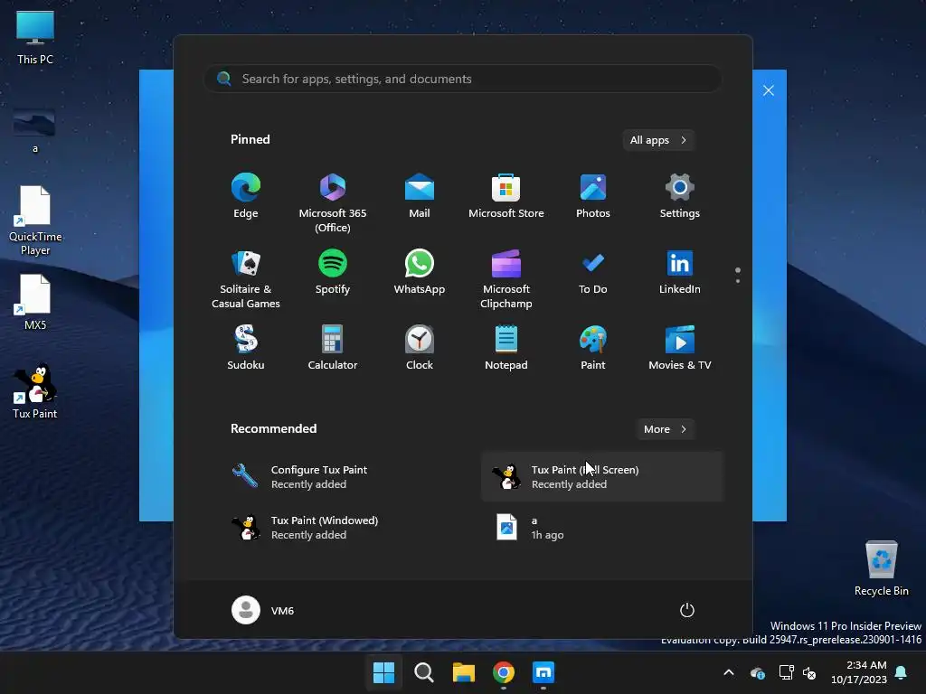Image resolution: width=926 pixels, height=694 pixels.
Task: Open the Mail app
Action: [x=420, y=196]
